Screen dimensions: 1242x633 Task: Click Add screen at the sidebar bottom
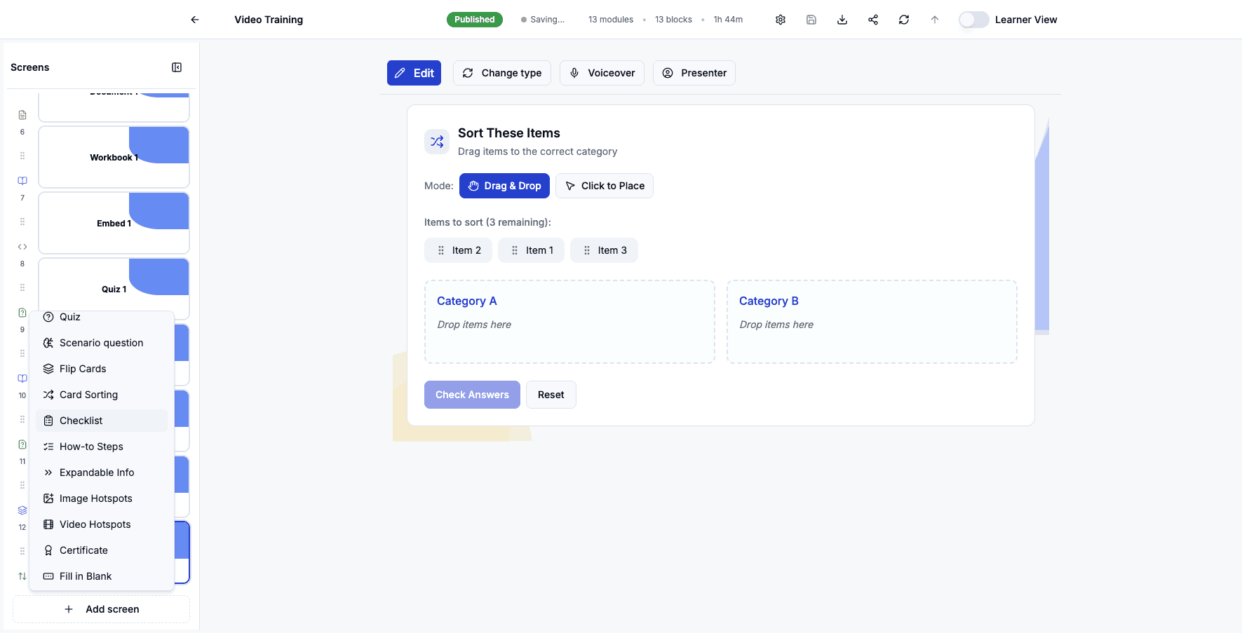101,608
